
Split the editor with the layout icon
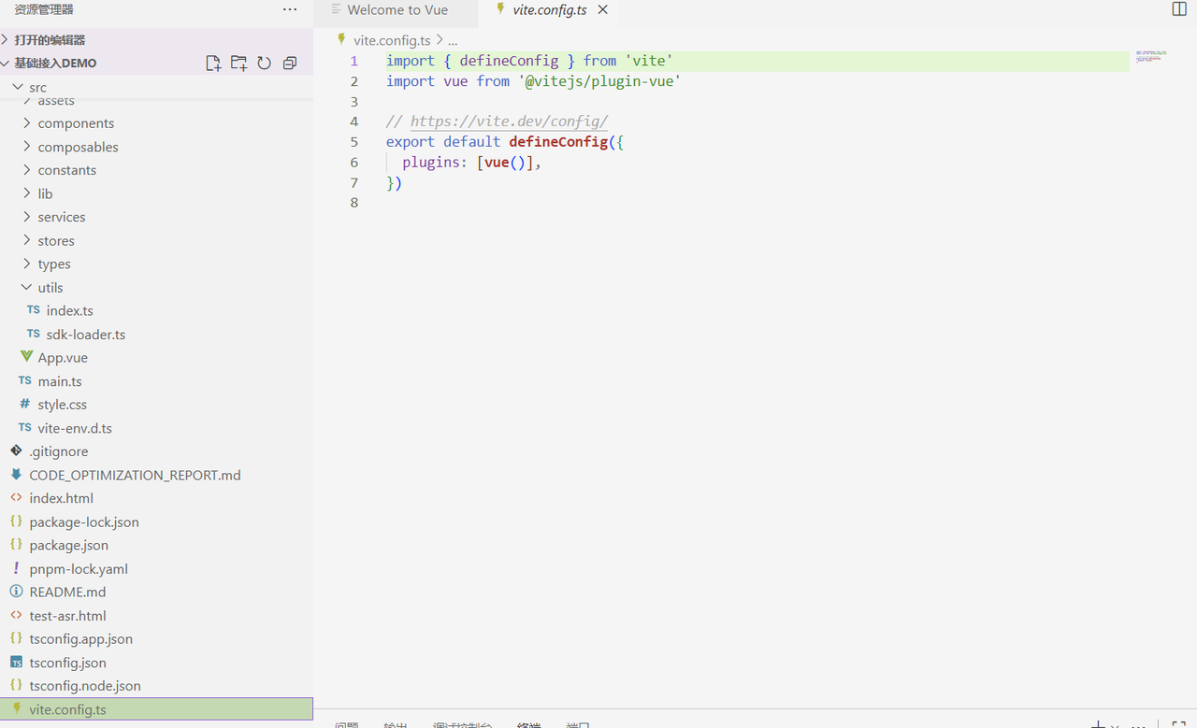click(x=1179, y=9)
